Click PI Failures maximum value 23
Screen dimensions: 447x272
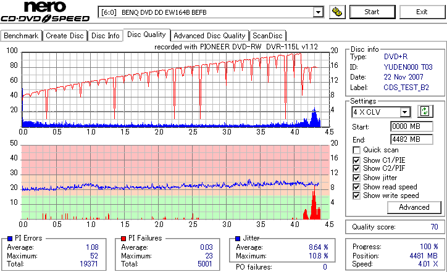click(209, 256)
